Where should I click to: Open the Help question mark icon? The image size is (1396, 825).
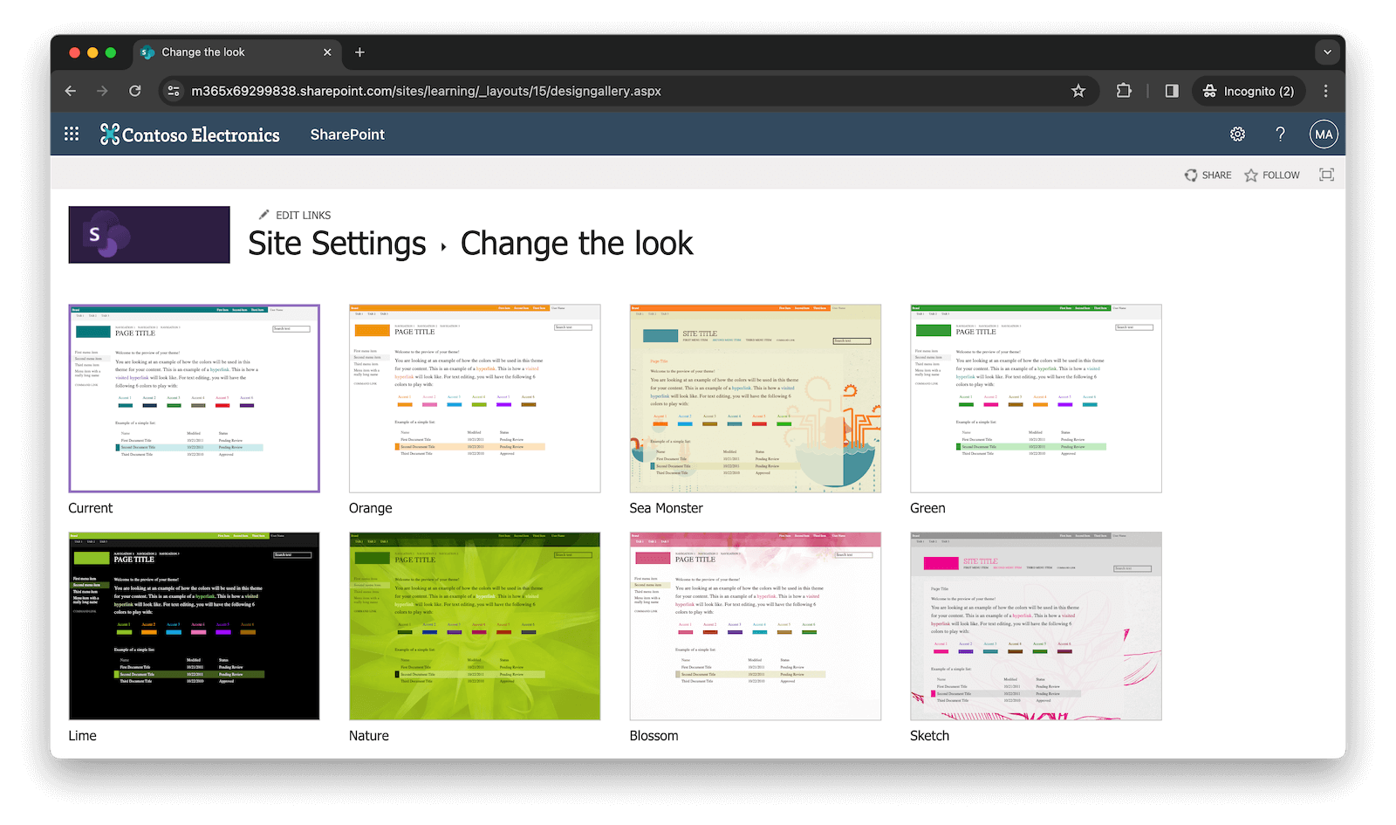1280,134
